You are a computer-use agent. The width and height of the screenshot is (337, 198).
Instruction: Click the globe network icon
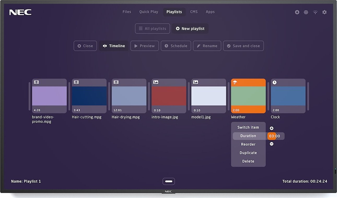[x=306, y=12]
